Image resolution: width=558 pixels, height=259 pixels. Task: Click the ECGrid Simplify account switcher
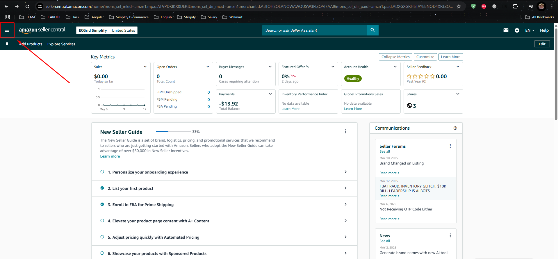[107, 30]
